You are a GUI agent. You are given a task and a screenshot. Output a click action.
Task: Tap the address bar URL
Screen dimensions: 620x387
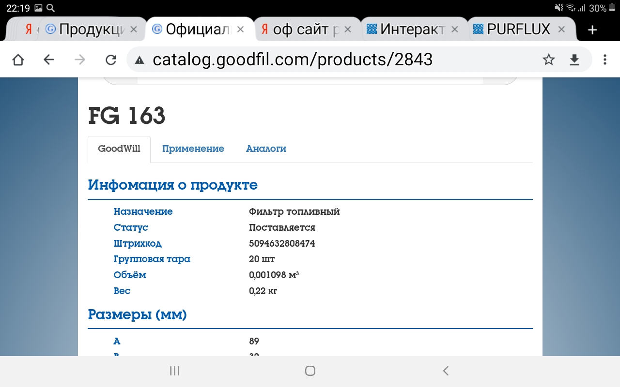(293, 60)
